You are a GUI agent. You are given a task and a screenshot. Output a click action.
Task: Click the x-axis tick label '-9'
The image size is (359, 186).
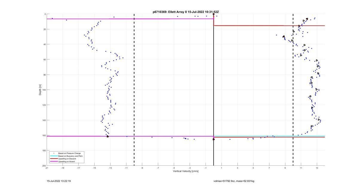click(142, 168)
